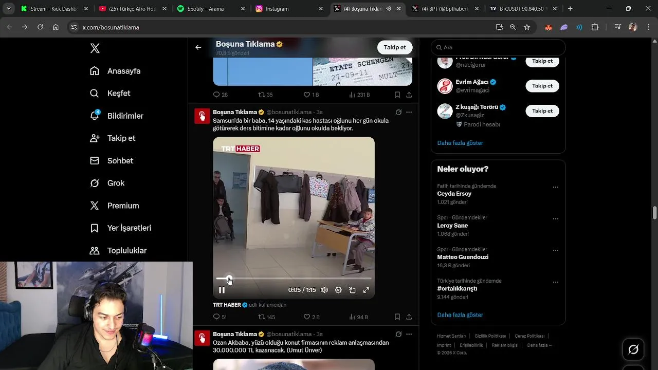Show more who-to-follow suggestions
658x370 pixels.
pyautogui.click(x=460, y=143)
